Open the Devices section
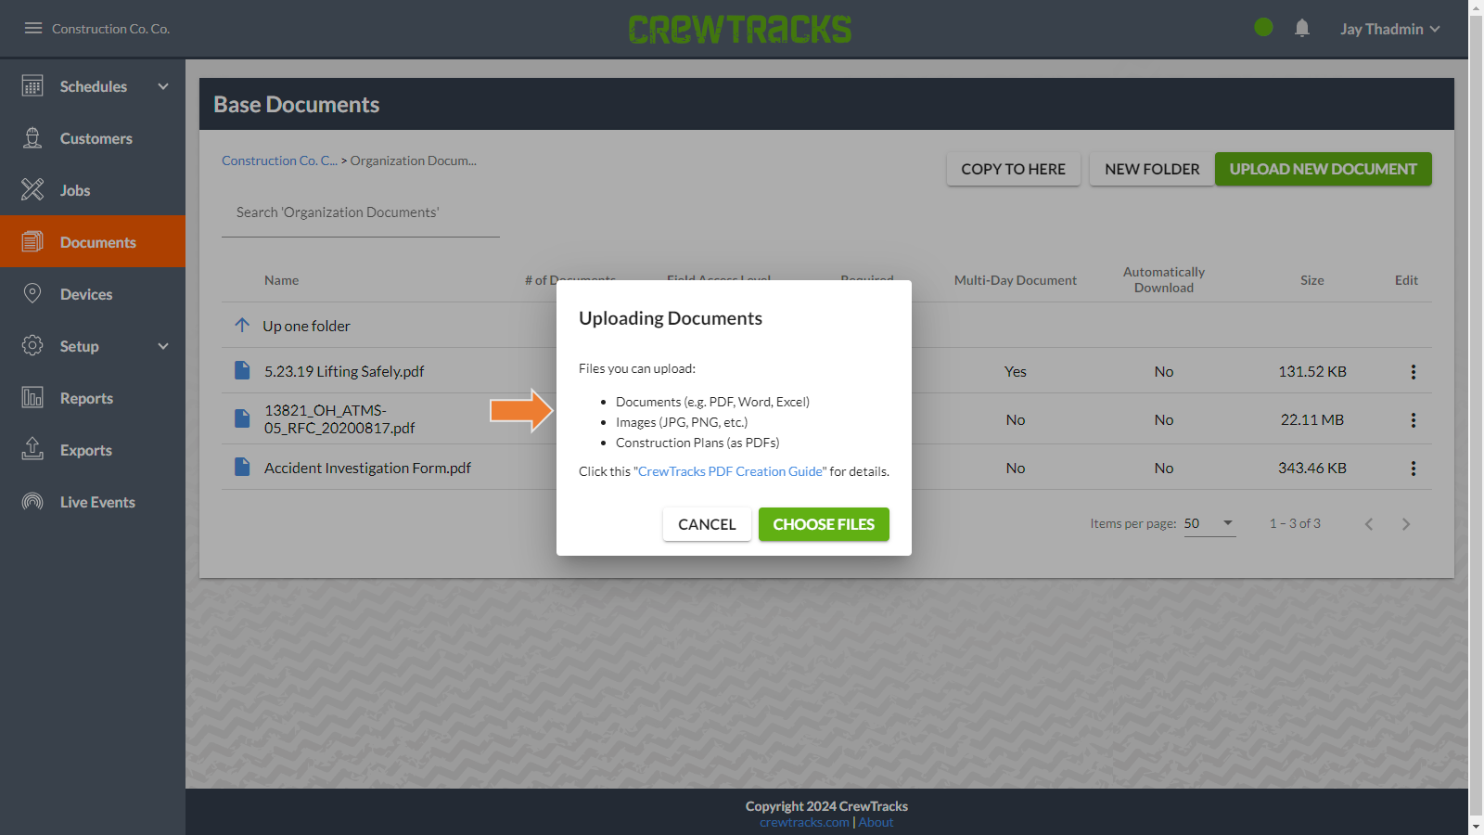This screenshot has height=835, width=1484. click(x=93, y=294)
